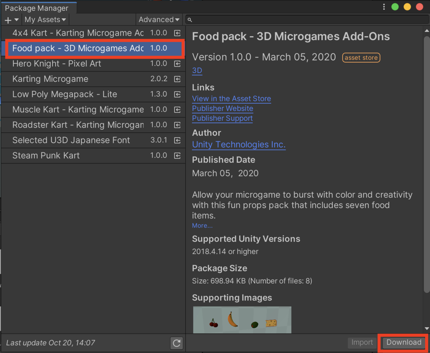This screenshot has width=430, height=353.
Task: Open the Publisher Support link
Action: point(222,119)
